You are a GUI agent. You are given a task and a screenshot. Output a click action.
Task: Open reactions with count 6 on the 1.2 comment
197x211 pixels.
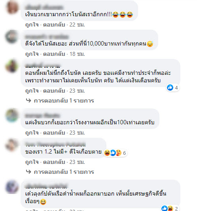tap(115, 153)
